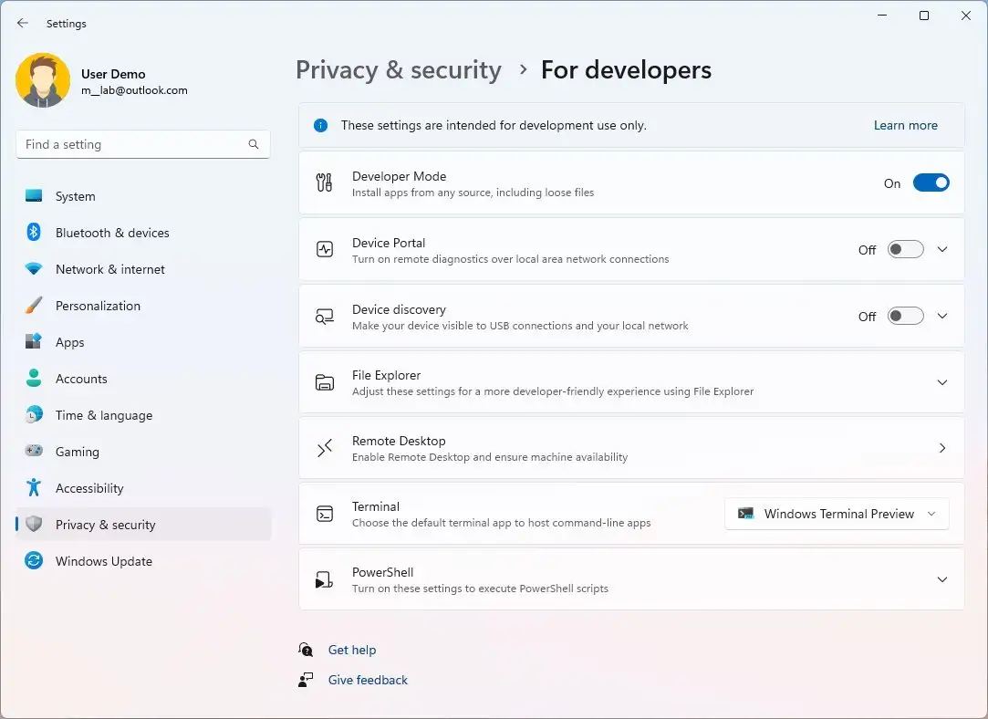This screenshot has height=719, width=988.
Task: Switch on Device discovery toggle
Action: 905,317
